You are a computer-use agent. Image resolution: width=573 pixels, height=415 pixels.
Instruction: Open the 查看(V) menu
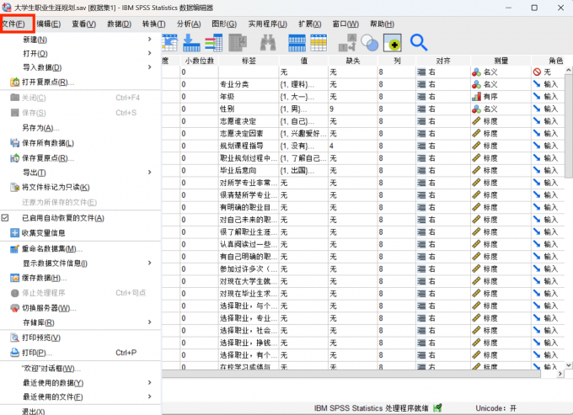83,24
